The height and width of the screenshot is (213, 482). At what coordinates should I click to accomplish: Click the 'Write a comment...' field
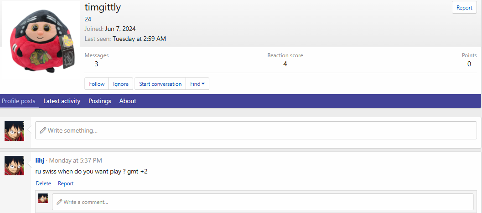click(x=262, y=202)
